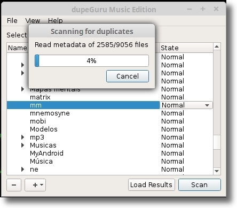
Task: Click Normal state of mnemosyne
Action: (172, 113)
